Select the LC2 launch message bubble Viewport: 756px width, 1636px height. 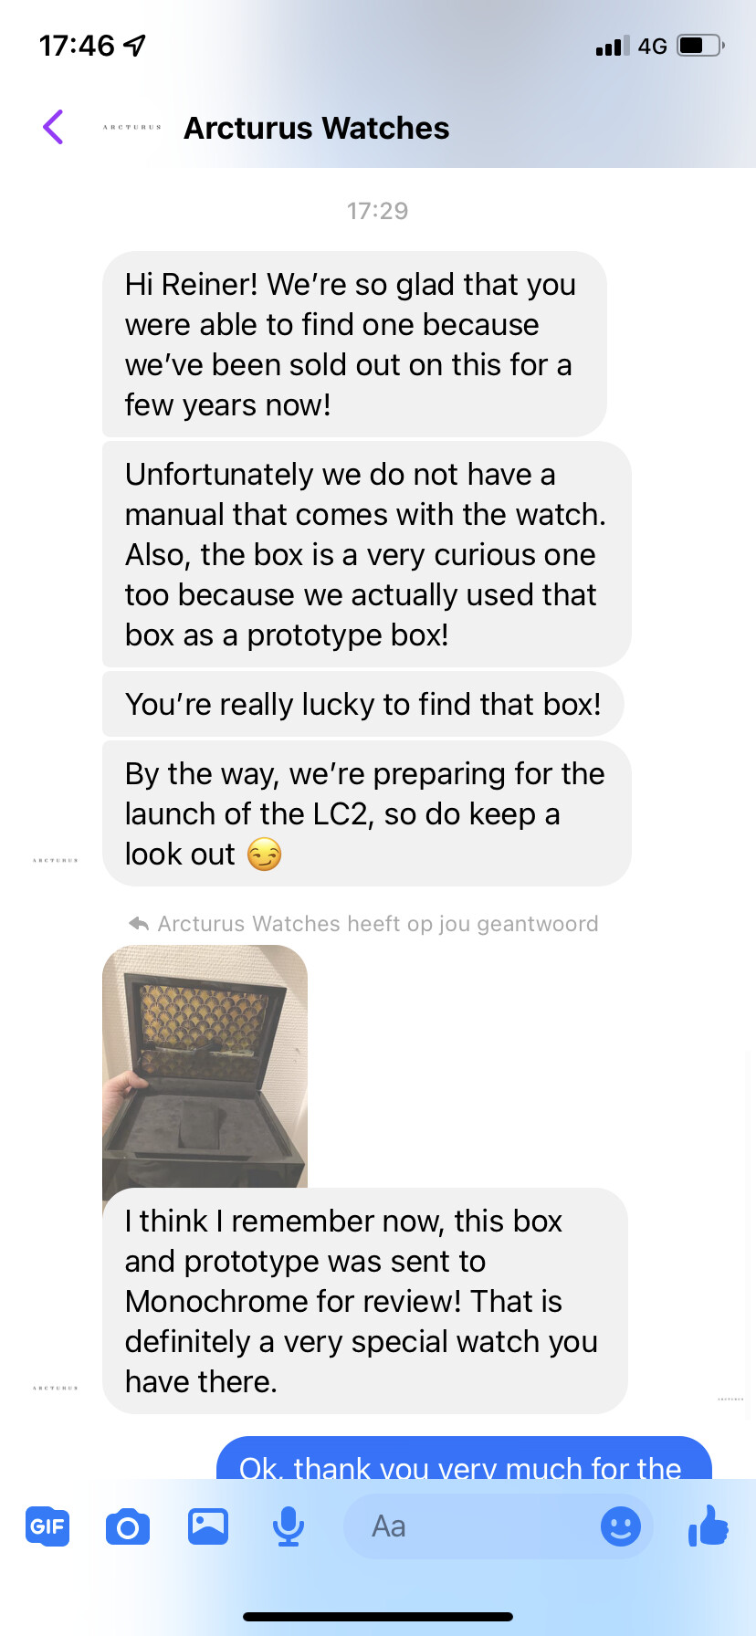pyautogui.click(x=367, y=813)
